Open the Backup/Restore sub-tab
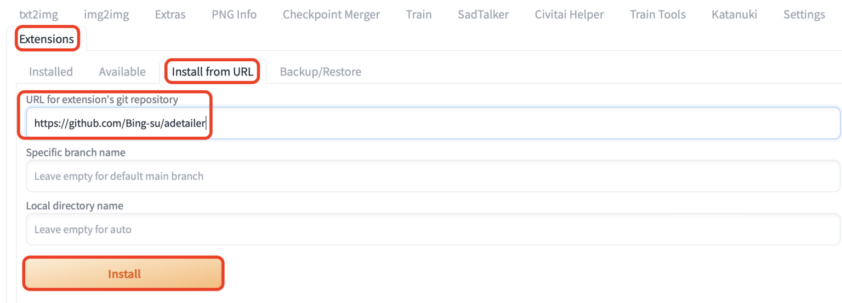Image resolution: width=842 pixels, height=303 pixels. (320, 72)
